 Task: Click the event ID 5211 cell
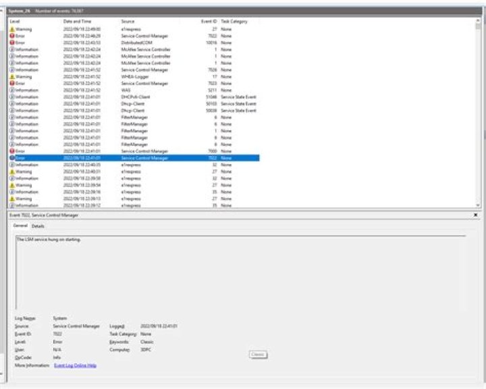tap(212, 90)
